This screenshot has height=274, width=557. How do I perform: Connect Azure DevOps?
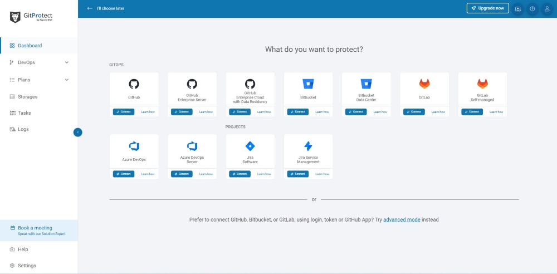click(124, 174)
